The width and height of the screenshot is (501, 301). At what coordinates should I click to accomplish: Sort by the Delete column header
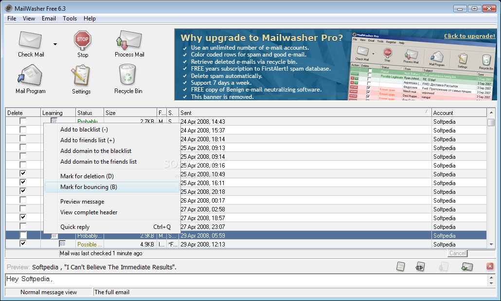point(23,113)
